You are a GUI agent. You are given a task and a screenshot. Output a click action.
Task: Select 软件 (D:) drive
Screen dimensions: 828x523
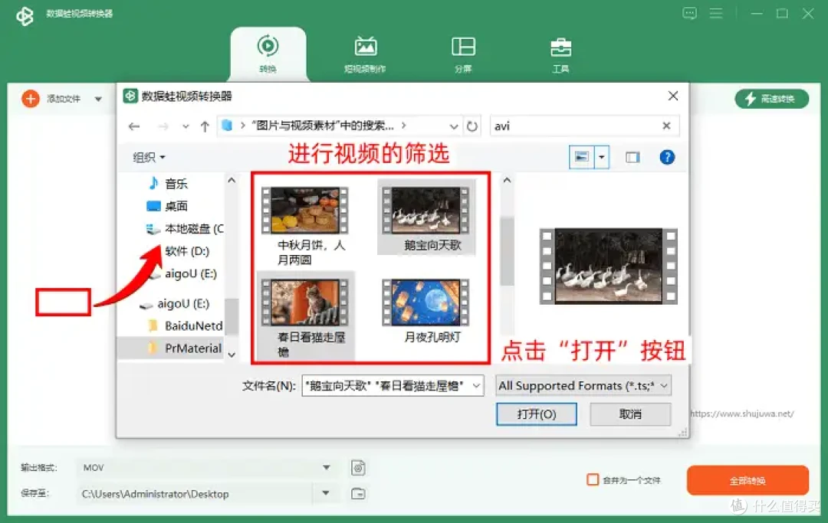click(186, 251)
